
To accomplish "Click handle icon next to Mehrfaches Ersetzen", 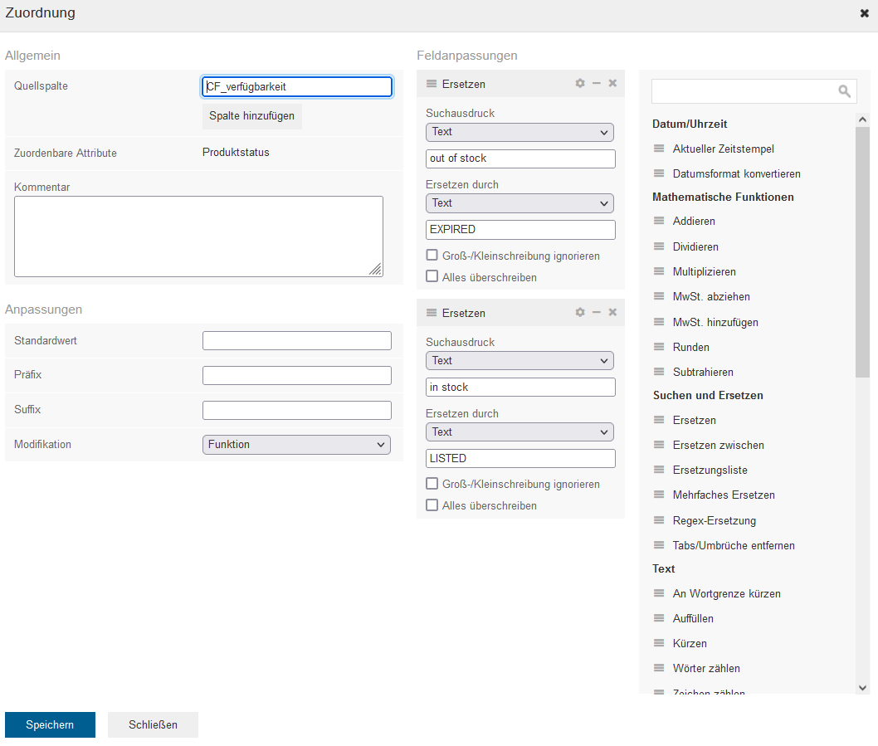I will pos(659,495).
